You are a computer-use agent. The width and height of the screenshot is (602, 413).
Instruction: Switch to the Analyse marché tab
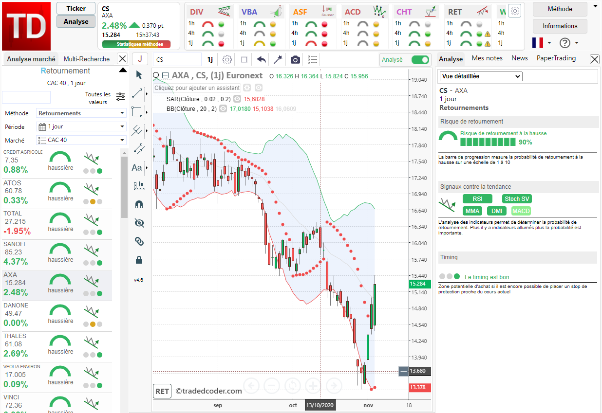31,59
